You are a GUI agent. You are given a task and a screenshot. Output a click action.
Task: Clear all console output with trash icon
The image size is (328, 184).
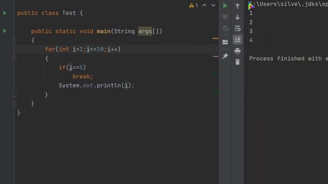pyautogui.click(x=237, y=62)
